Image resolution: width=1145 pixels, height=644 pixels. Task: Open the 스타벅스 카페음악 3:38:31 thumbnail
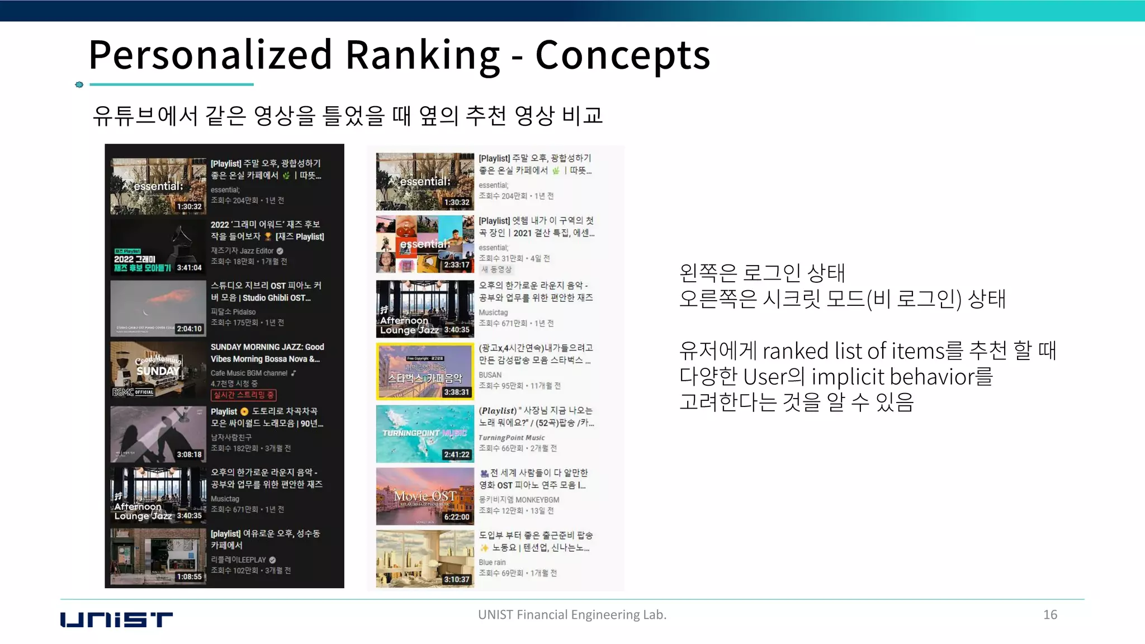click(425, 372)
